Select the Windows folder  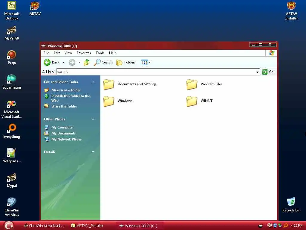click(118, 101)
